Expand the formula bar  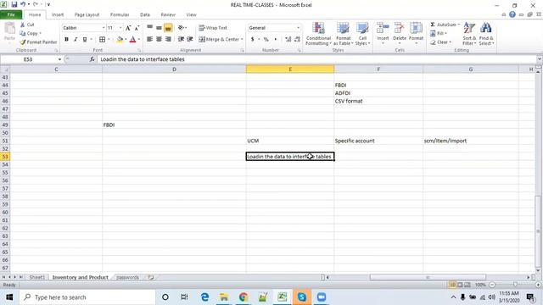[x=540, y=59]
